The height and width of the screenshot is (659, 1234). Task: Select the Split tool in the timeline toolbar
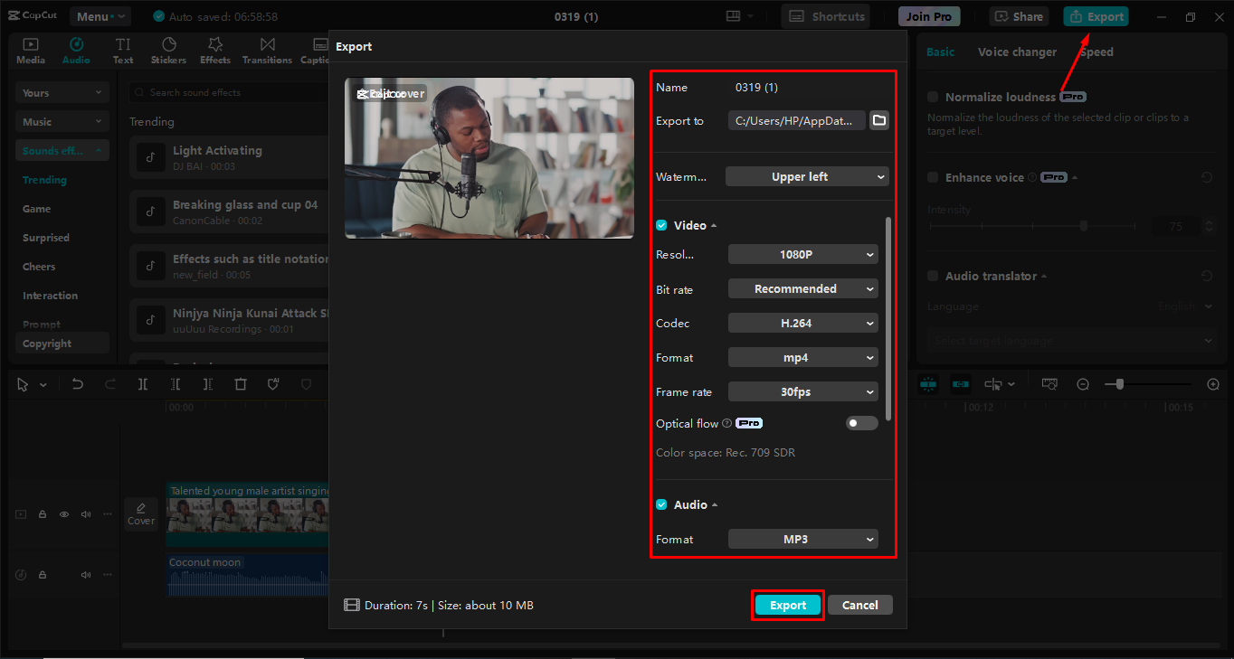[x=142, y=383]
